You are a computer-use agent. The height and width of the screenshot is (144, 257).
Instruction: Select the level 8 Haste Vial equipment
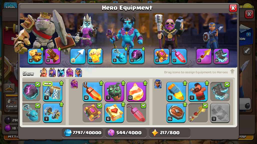coord(176,92)
